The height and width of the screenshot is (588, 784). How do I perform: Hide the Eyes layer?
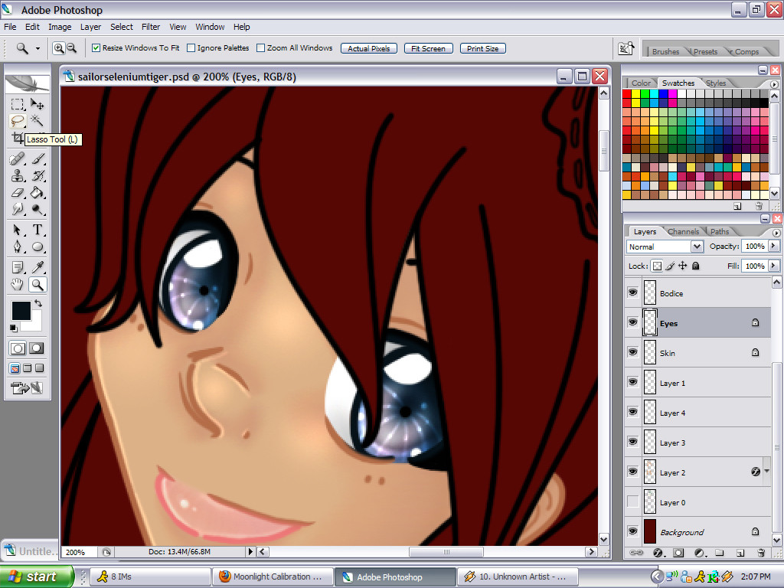[633, 322]
